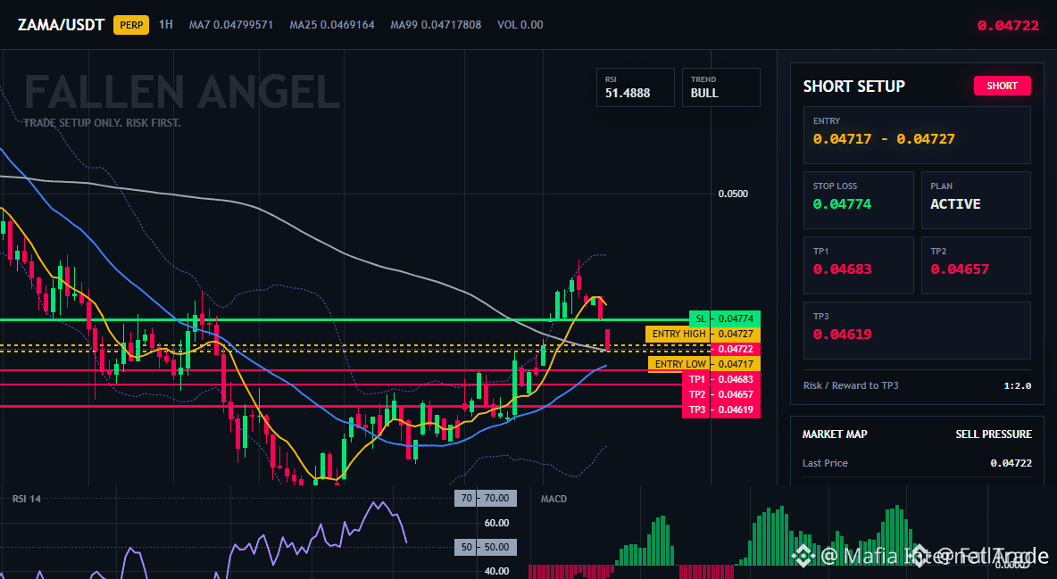1057x579 pixels.
Task: Click the red 0.04722 current price tag
Action: pos(735,349)
